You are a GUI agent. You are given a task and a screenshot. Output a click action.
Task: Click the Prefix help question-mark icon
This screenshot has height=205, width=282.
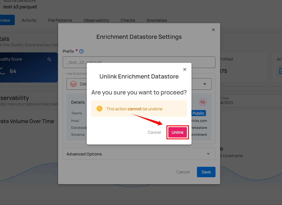(x=82, y=51)
